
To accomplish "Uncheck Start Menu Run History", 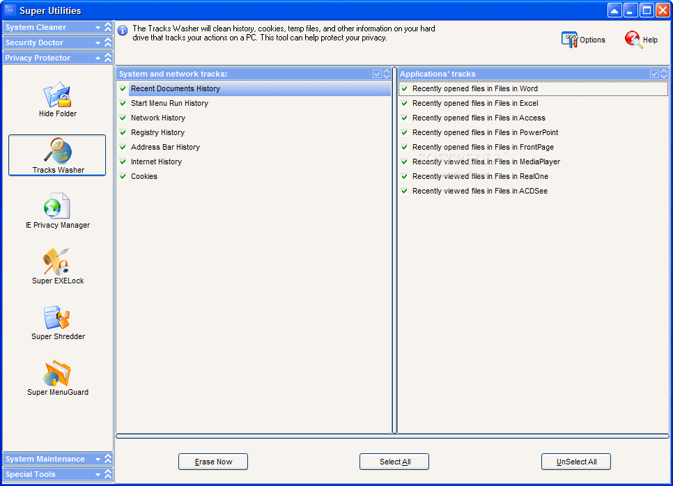I will 123,103.
